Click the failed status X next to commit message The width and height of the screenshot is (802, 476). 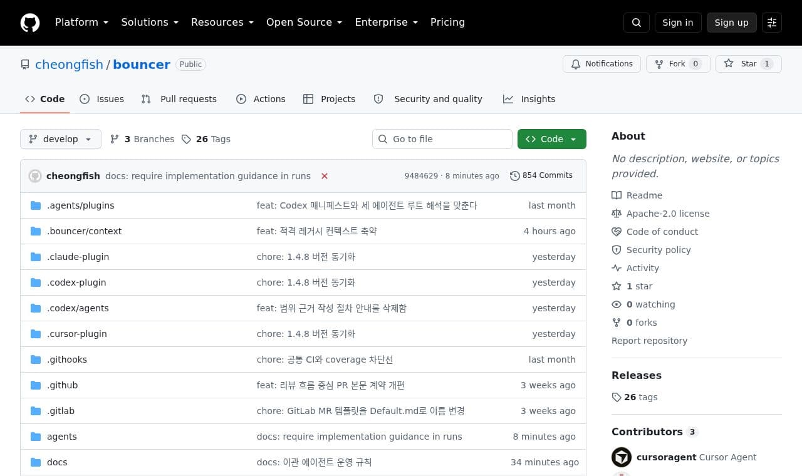click(325, 176)
